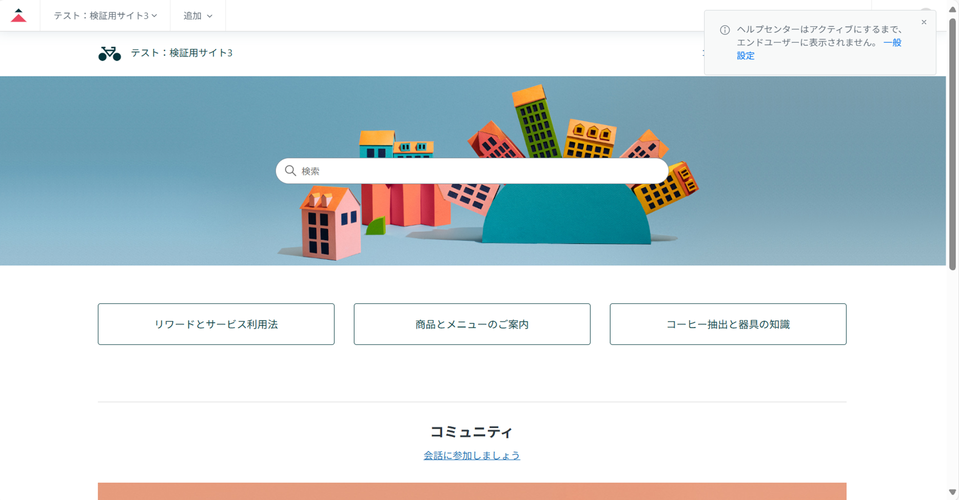Image resolution: width=959 pixels, height=500 pixels.
Task: Click the bicycle logo in the header
Action: click(109, 53)
